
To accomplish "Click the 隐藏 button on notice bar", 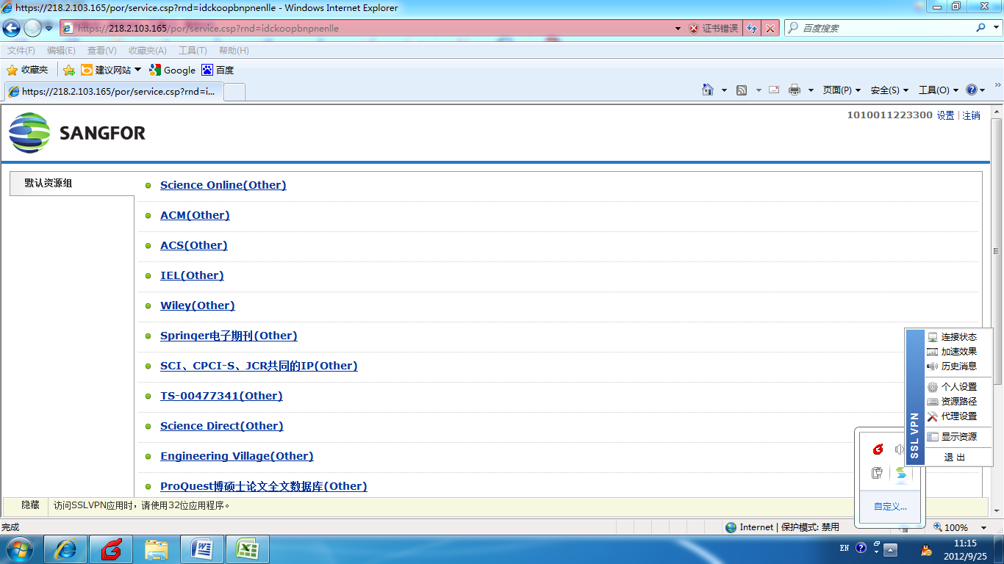I will [x=30, y=505].
